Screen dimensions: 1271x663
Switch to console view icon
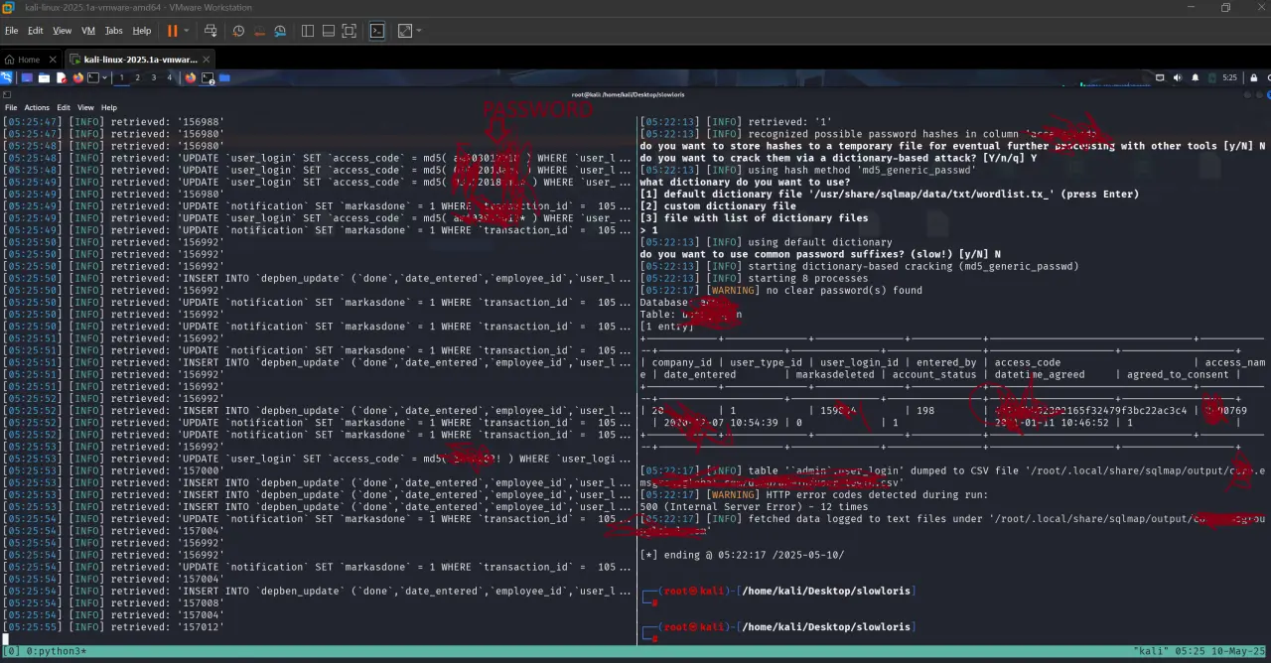click(x=377, y=31)
